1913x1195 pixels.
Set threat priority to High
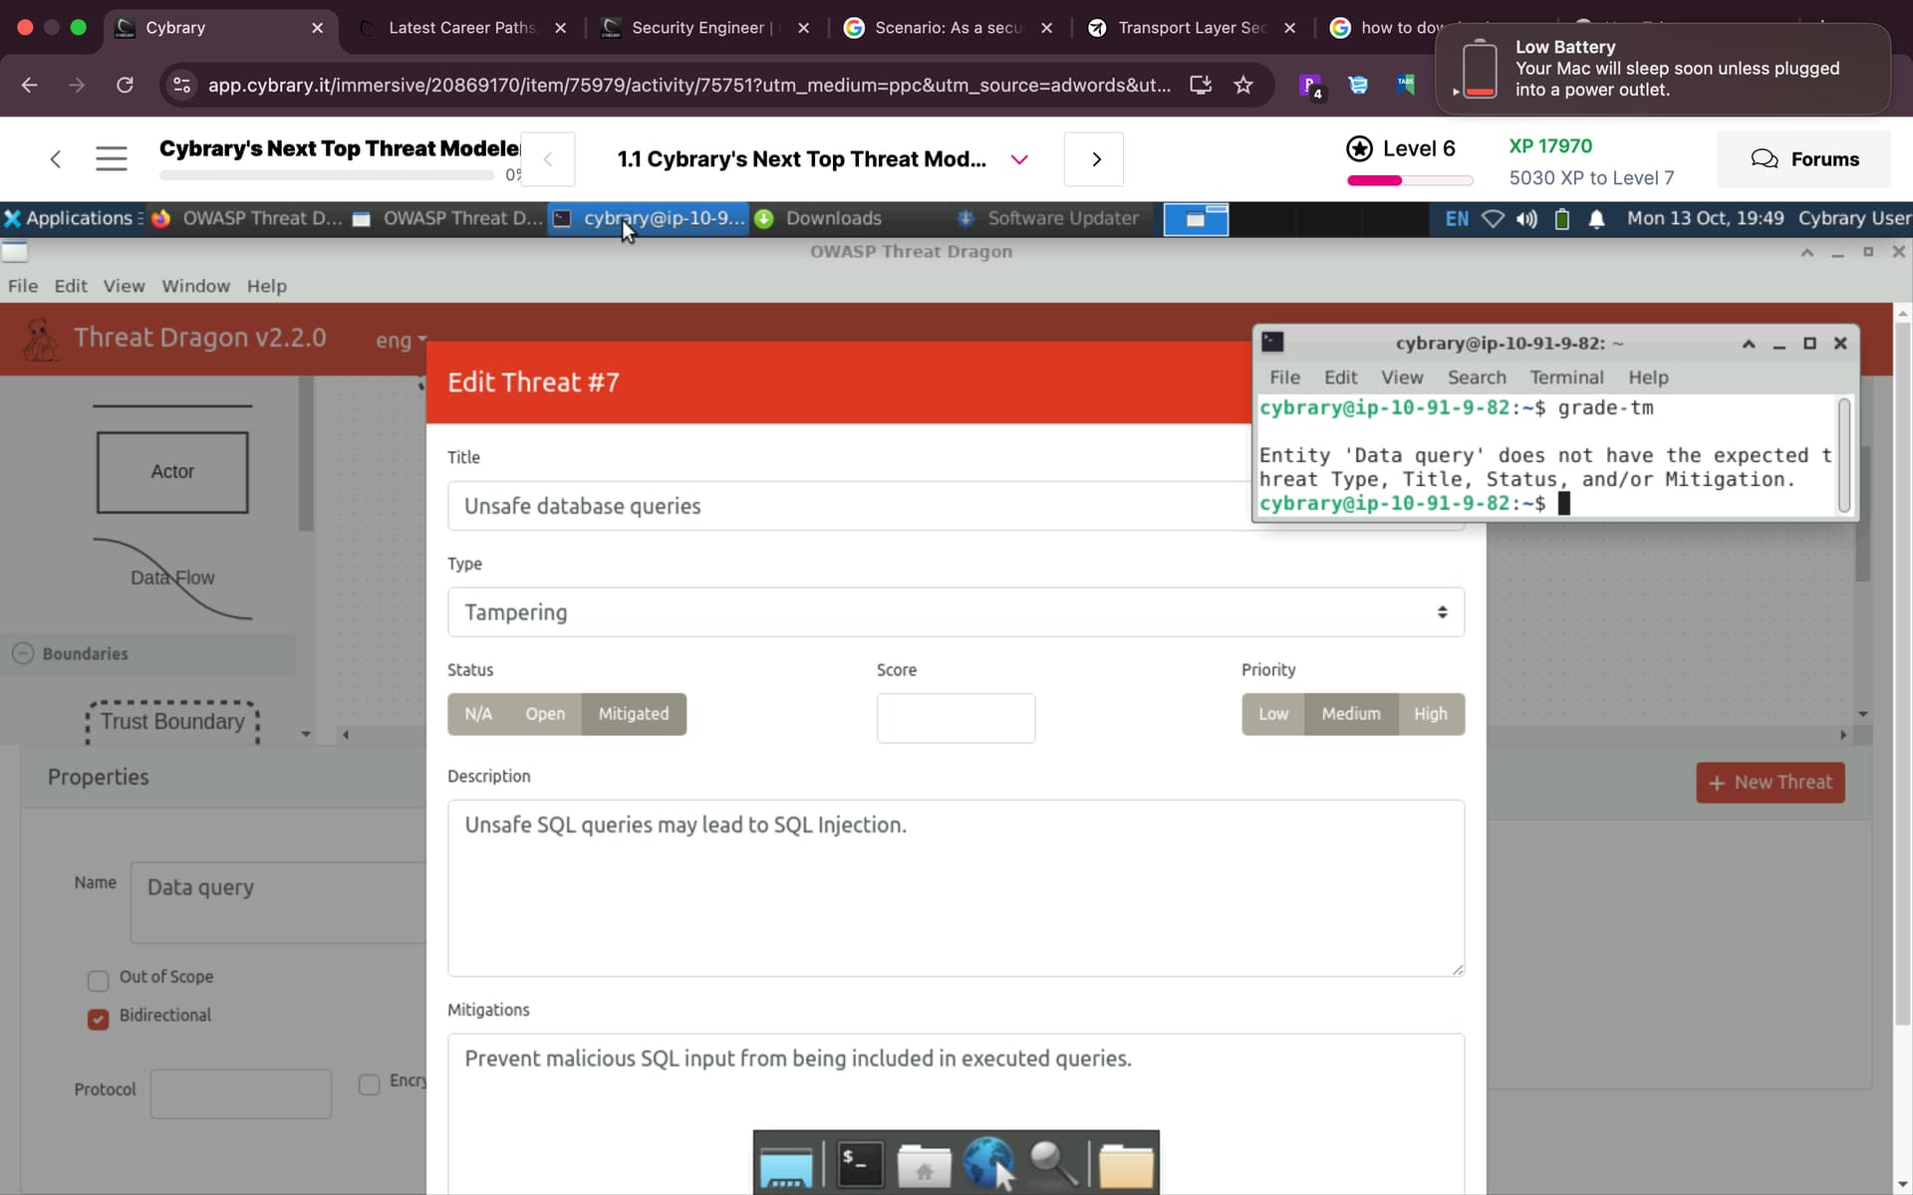1430,714
